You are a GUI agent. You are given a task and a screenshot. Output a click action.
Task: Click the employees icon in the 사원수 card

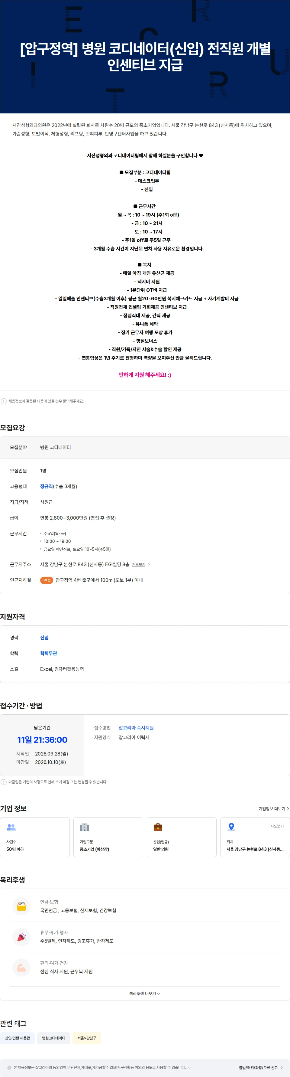click(x=11, y=827)
